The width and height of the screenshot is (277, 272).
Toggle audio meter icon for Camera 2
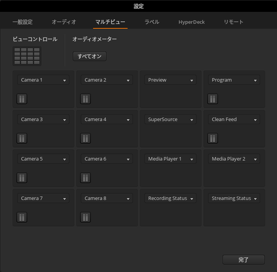click(x=86, y=99)
